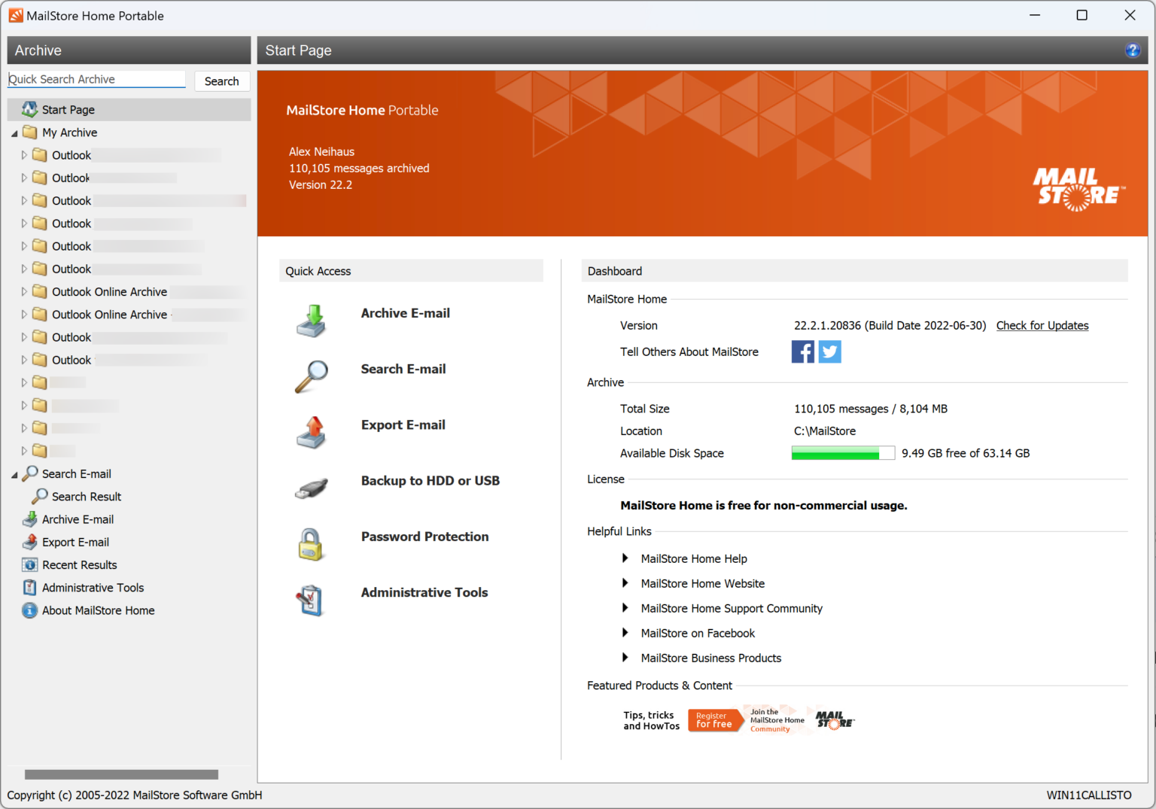The width and height of the screenshot is (1156, 809).
Task: Tell others about MailStore via Twitter
Action: pos(829,351)
